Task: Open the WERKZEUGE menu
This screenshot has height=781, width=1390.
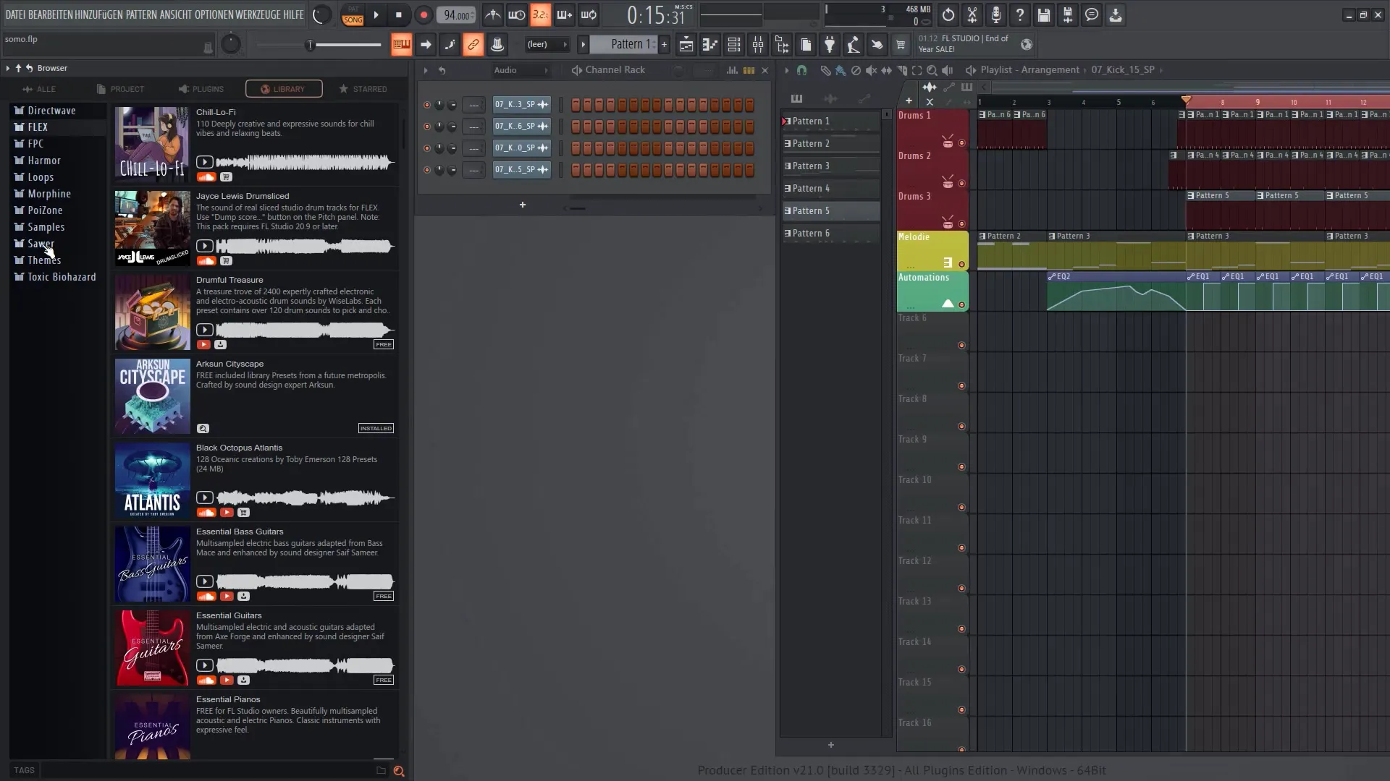Action: 257,14
